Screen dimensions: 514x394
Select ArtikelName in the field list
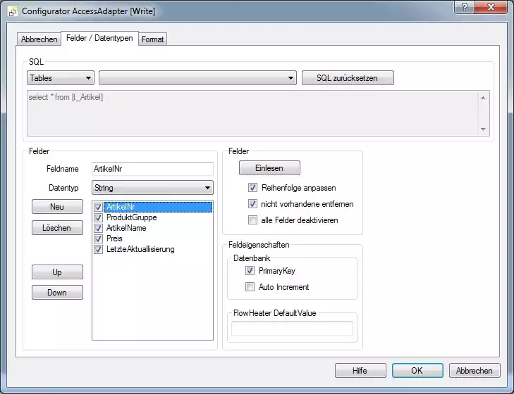pos(126,228)
